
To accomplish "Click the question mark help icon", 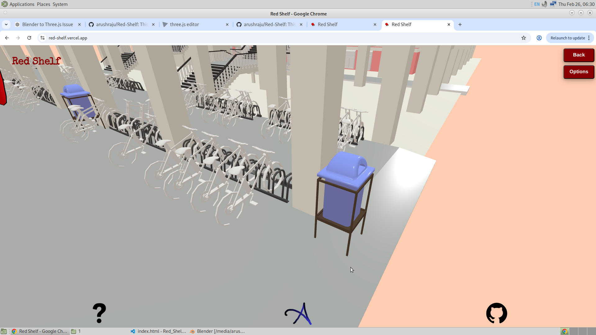I will (99, 313).
